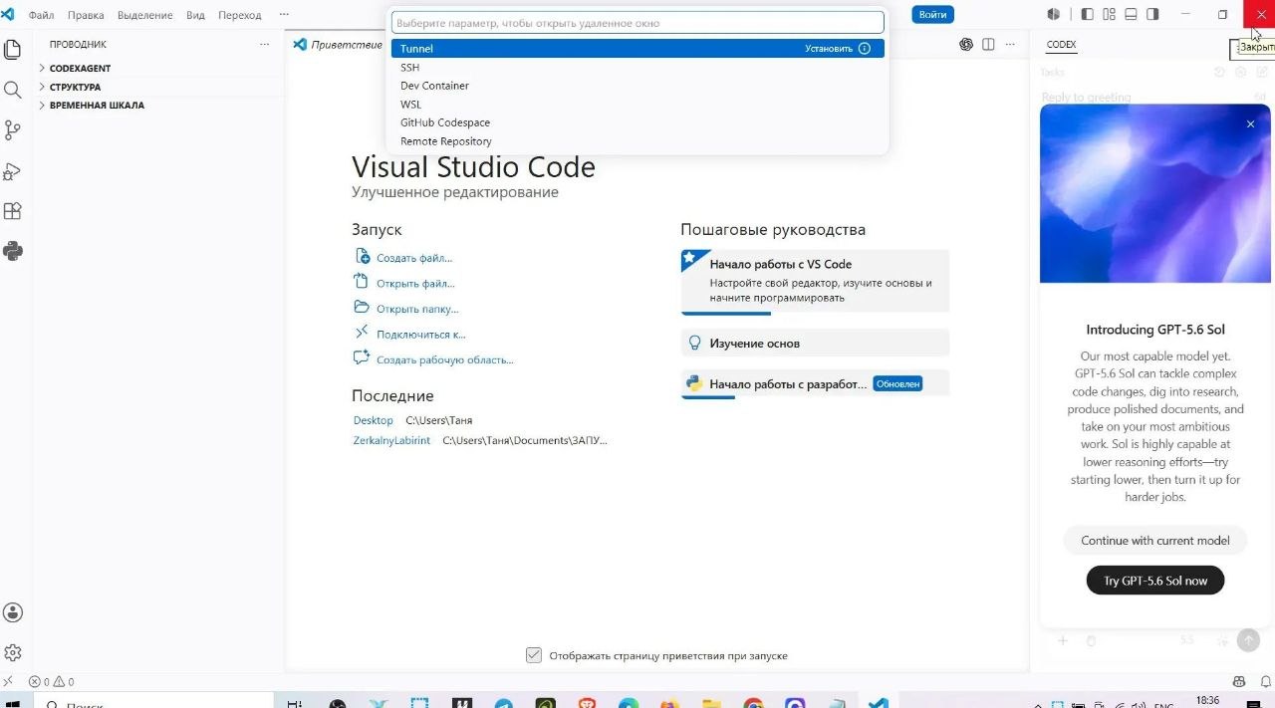Click the send arrow button in Codex panel
Screen dimensions: 1275x708
(x=1248, y=640)
